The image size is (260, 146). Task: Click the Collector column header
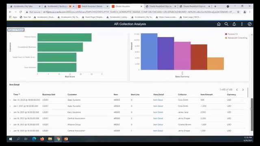coord(182,94)
